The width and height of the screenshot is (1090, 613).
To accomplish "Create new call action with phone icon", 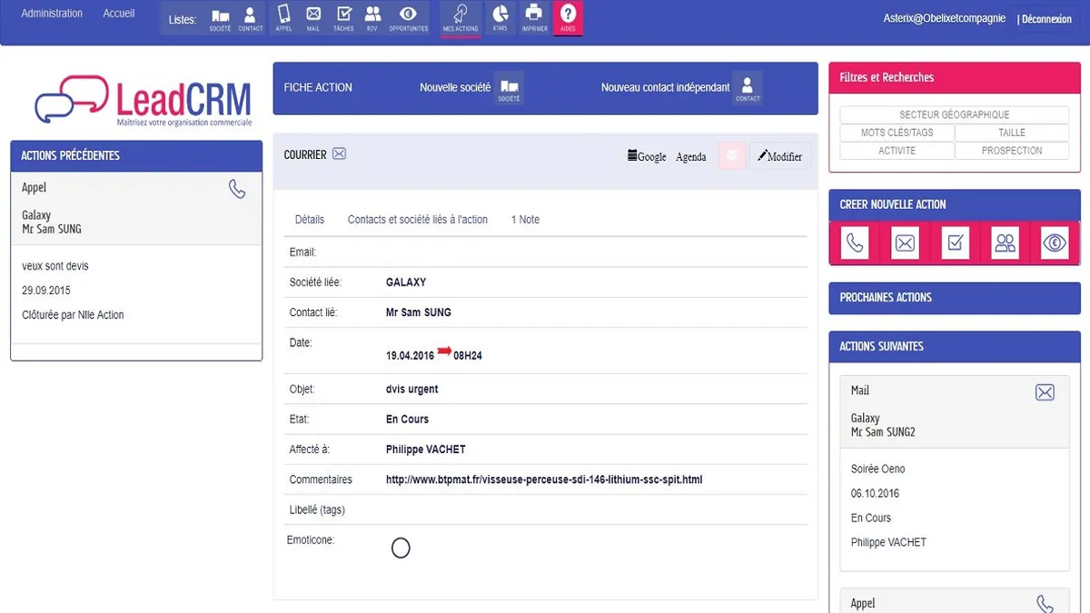I will click(x=855, y=242).
